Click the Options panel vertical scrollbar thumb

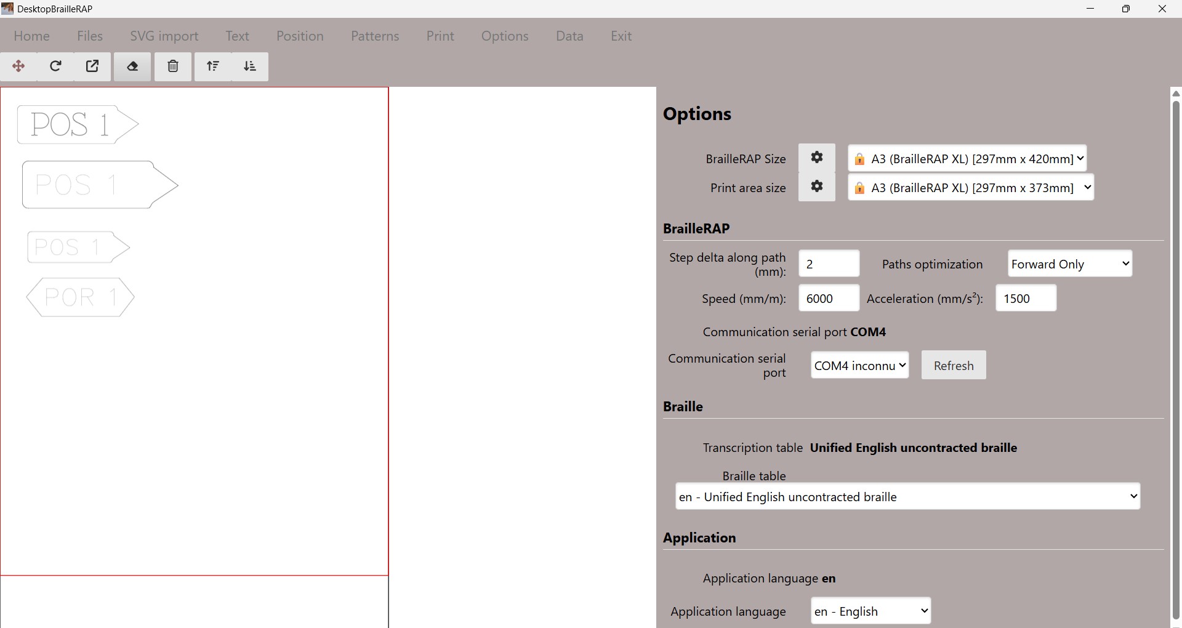click(x=1176, y=360)
